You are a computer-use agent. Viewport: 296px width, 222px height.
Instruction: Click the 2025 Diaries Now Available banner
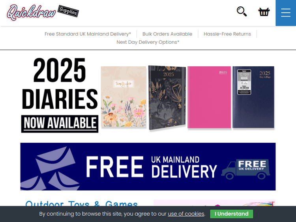click(148, 95)
